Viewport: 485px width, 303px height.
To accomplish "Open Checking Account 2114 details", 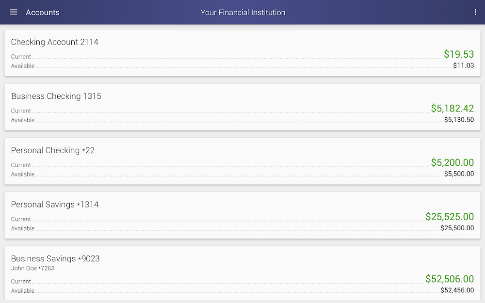I will tap(55, 42).
